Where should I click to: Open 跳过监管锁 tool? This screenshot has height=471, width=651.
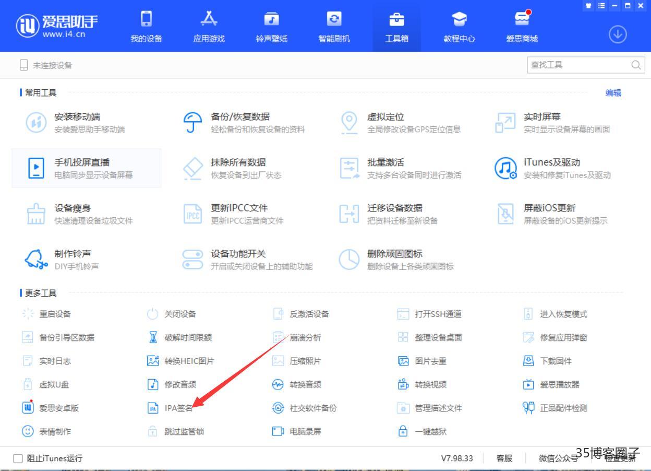[x=176, y=431]
